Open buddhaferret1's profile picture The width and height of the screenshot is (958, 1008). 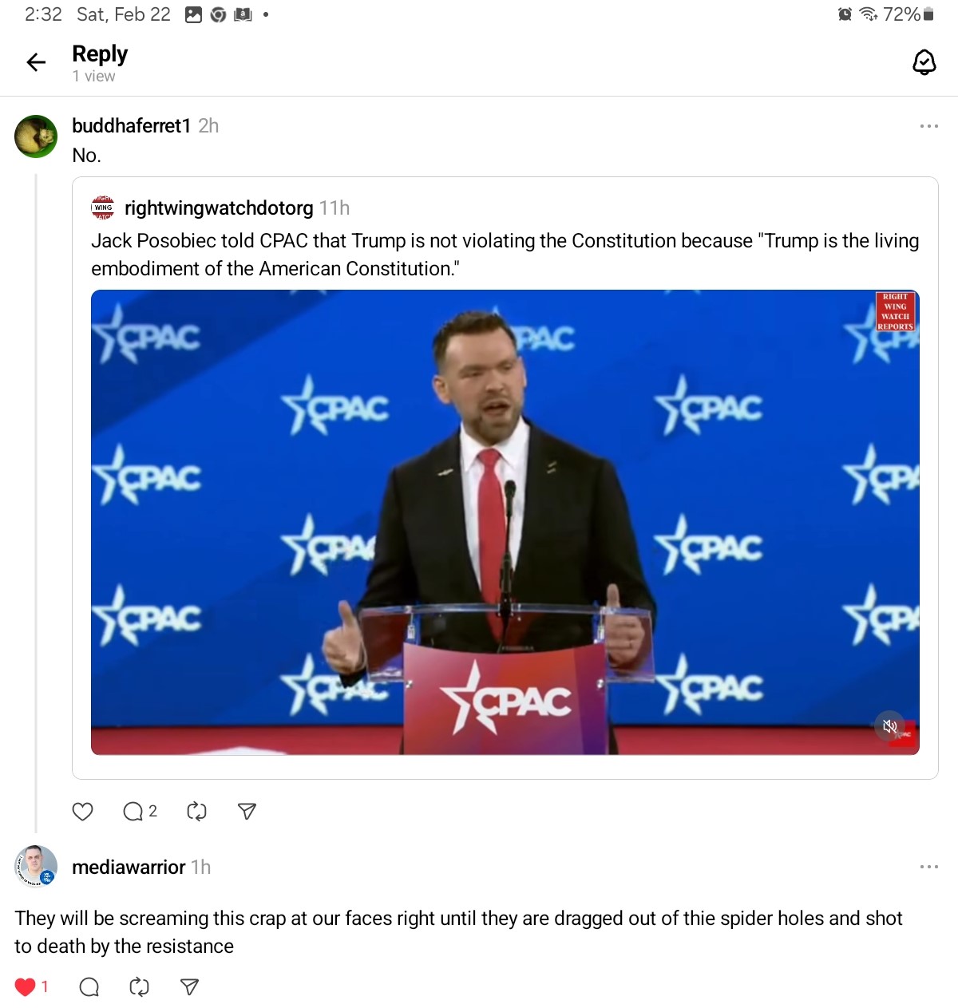(36, 136)
